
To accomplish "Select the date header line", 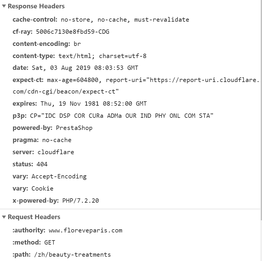I will pyautogui.click(x=75, y=68).
